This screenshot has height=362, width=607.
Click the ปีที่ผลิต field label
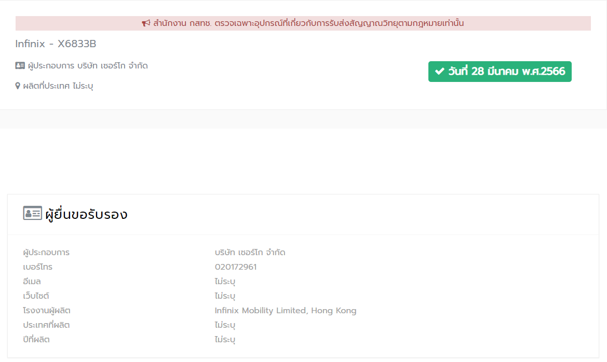coord(36,340)
